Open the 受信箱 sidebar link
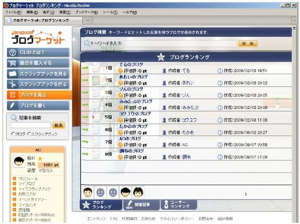 point(24,210)
